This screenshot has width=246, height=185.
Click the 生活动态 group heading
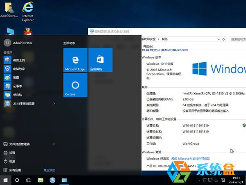[69, 43]
